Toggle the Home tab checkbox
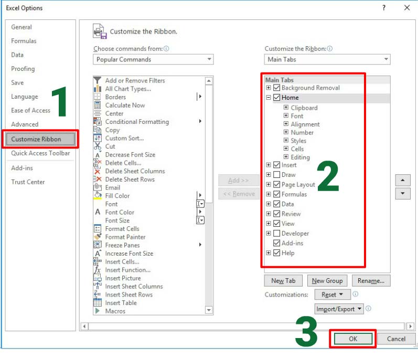 pyautogui.click(x=276, y=98)
